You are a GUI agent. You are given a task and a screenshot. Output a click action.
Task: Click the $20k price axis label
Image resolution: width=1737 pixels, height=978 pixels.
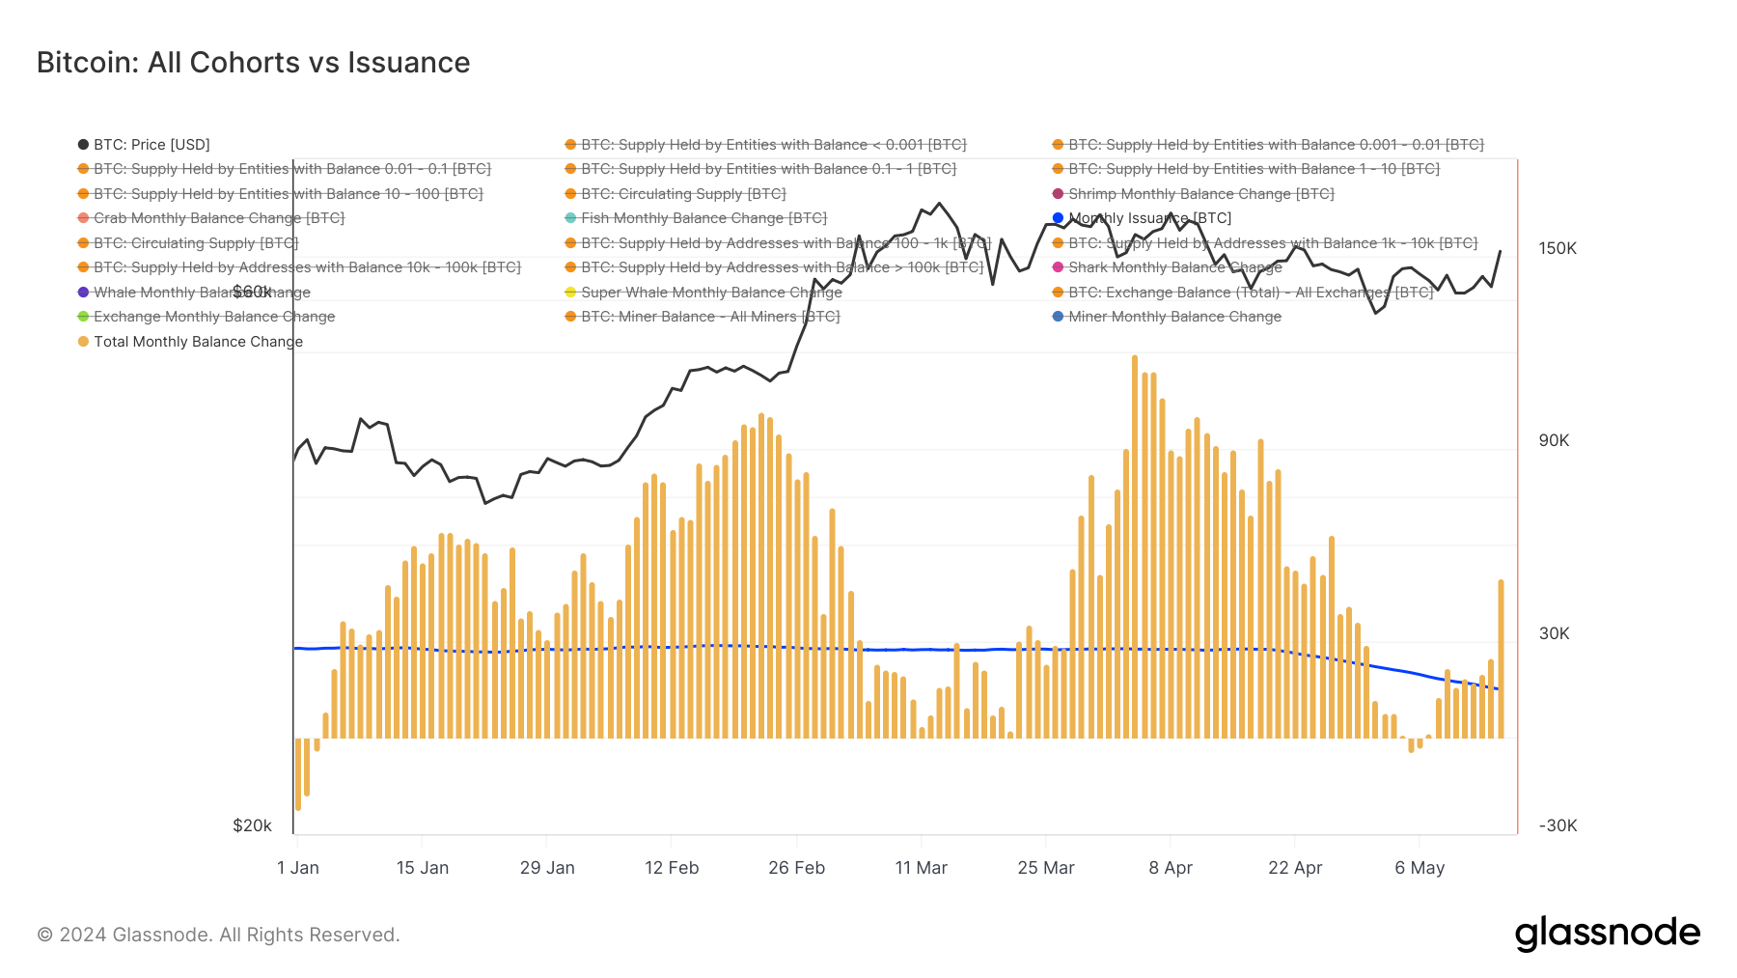coord(252,825)
